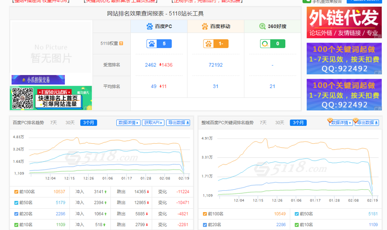Click the red 1436 rank drop indicator
The width and height of the screenshot is (387, 230).
click(166, 65)
